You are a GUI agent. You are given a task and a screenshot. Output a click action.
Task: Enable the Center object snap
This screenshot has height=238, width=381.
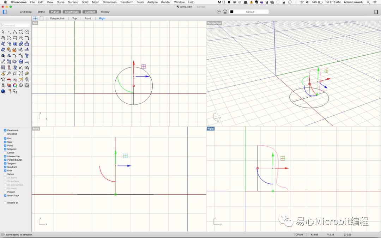pos(5,153)
